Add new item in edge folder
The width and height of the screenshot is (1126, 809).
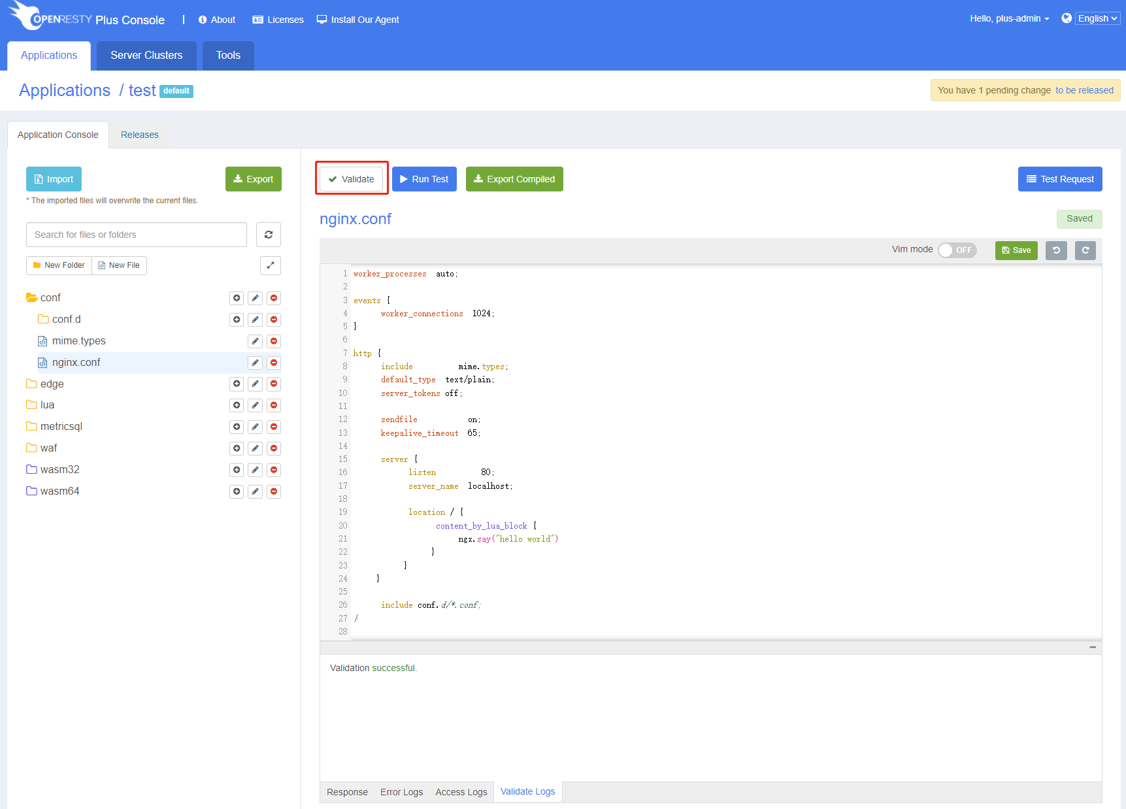[x=237, y=384]
